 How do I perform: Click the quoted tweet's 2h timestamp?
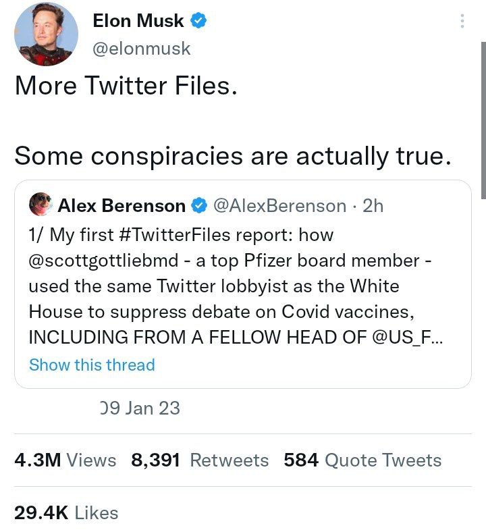(373, 205)
